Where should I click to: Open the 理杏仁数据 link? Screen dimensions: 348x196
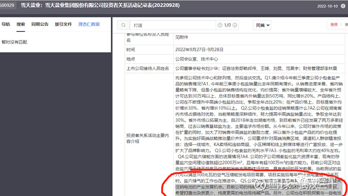pyautogui.click(x=89, y=24)
